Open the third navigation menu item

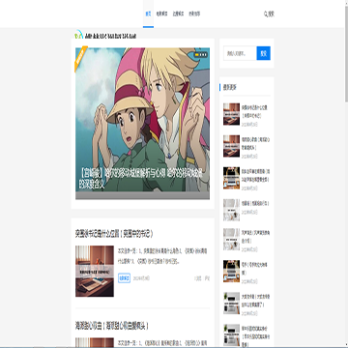178,14
